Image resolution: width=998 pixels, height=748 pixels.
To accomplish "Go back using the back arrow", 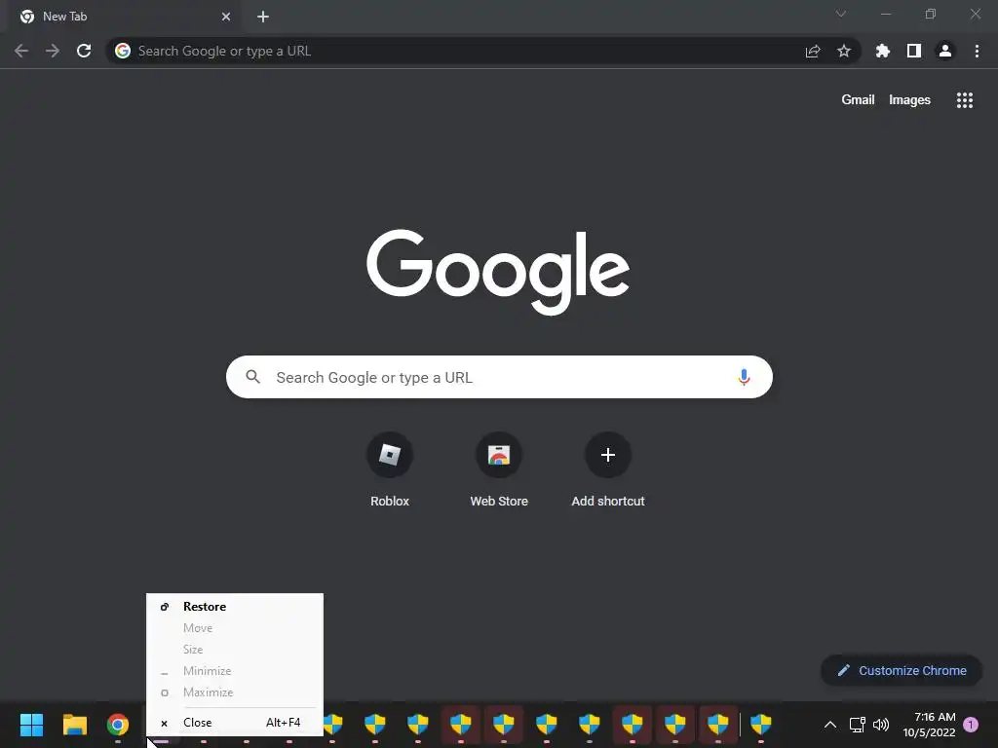I will tap(21, 51).
